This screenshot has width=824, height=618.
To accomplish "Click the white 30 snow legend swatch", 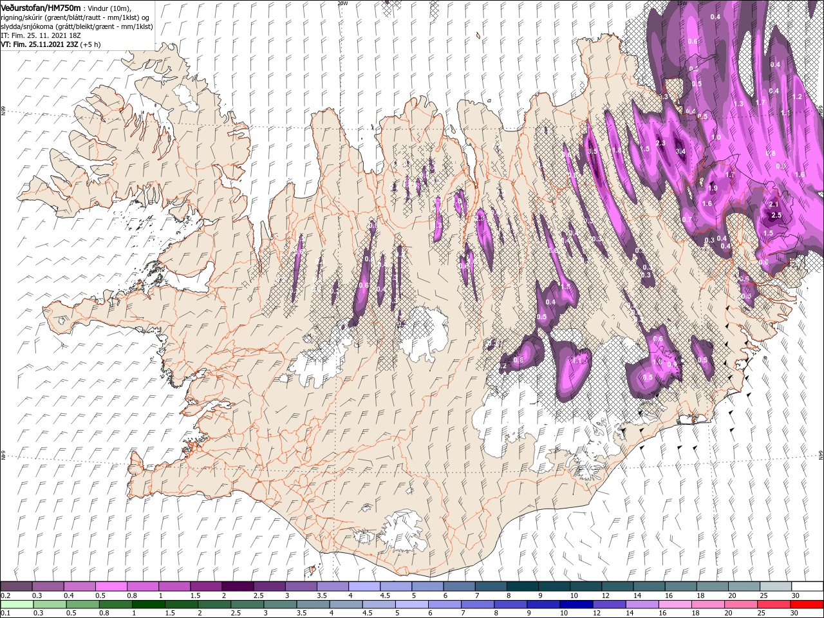I will pyautogui.click(x=807, y=586).
